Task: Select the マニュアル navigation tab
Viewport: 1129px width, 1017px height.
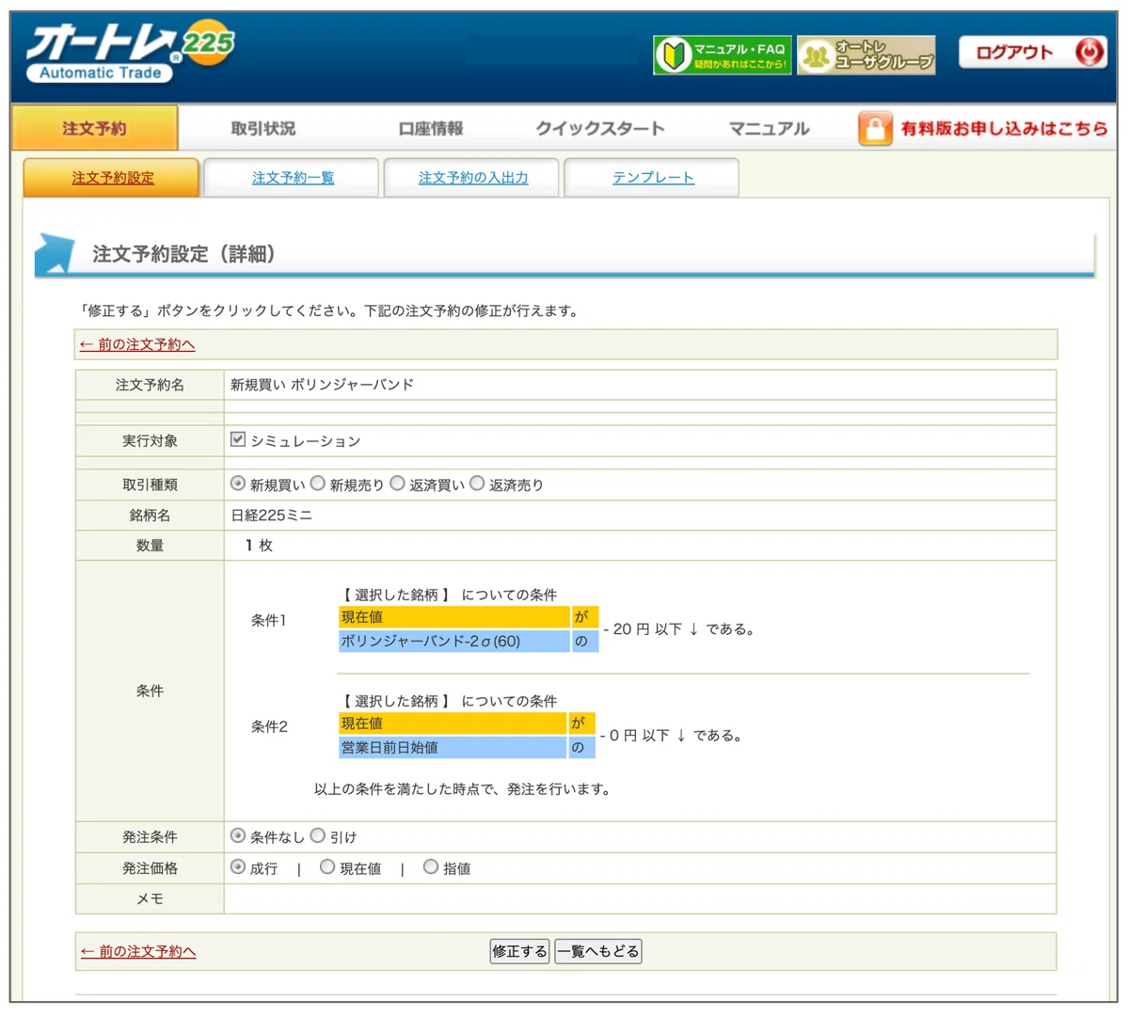Action: point(769,128)
